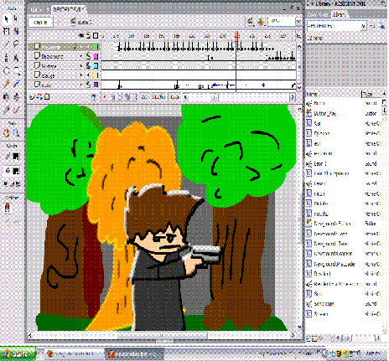Toggle the Snap to Objects magnet option
Viewport: 389px width, 361px height.
(8, 208)
